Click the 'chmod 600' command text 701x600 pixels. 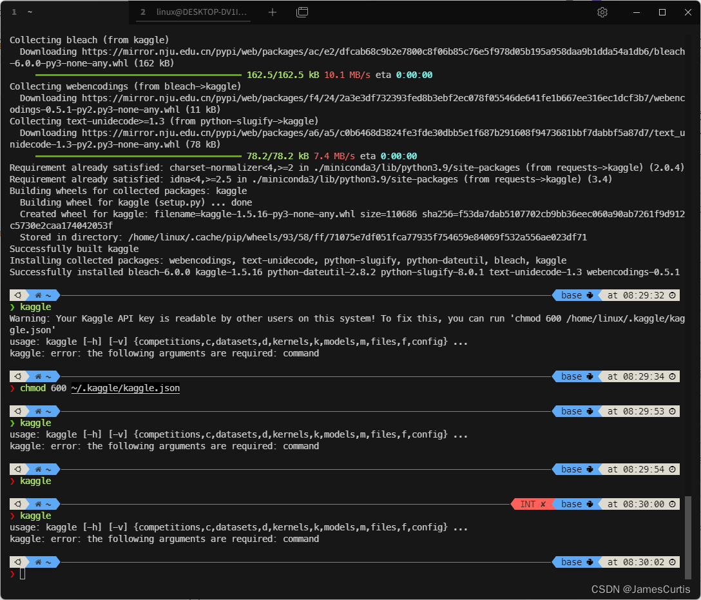tap(43, 388)
